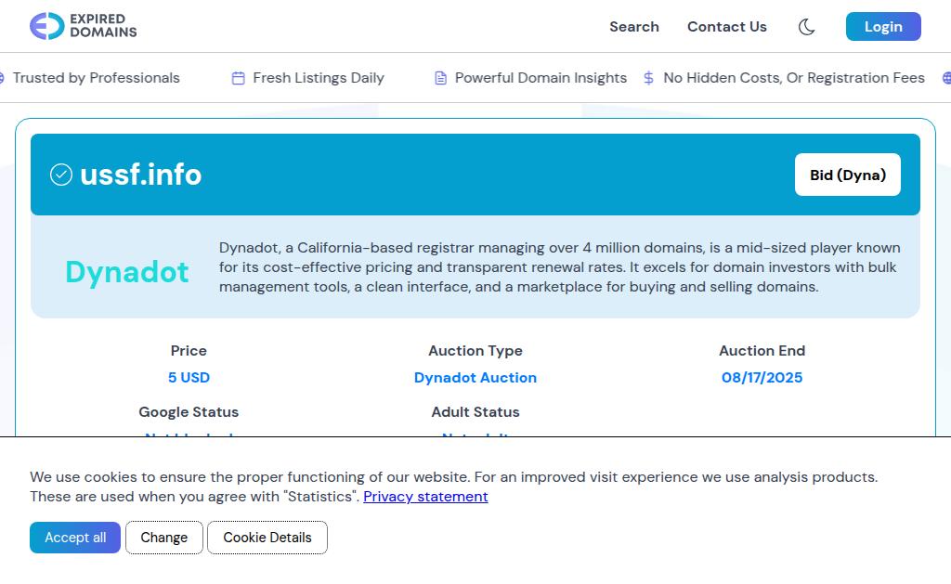
Task: Open Cookie Details
Action: [267, 538]
